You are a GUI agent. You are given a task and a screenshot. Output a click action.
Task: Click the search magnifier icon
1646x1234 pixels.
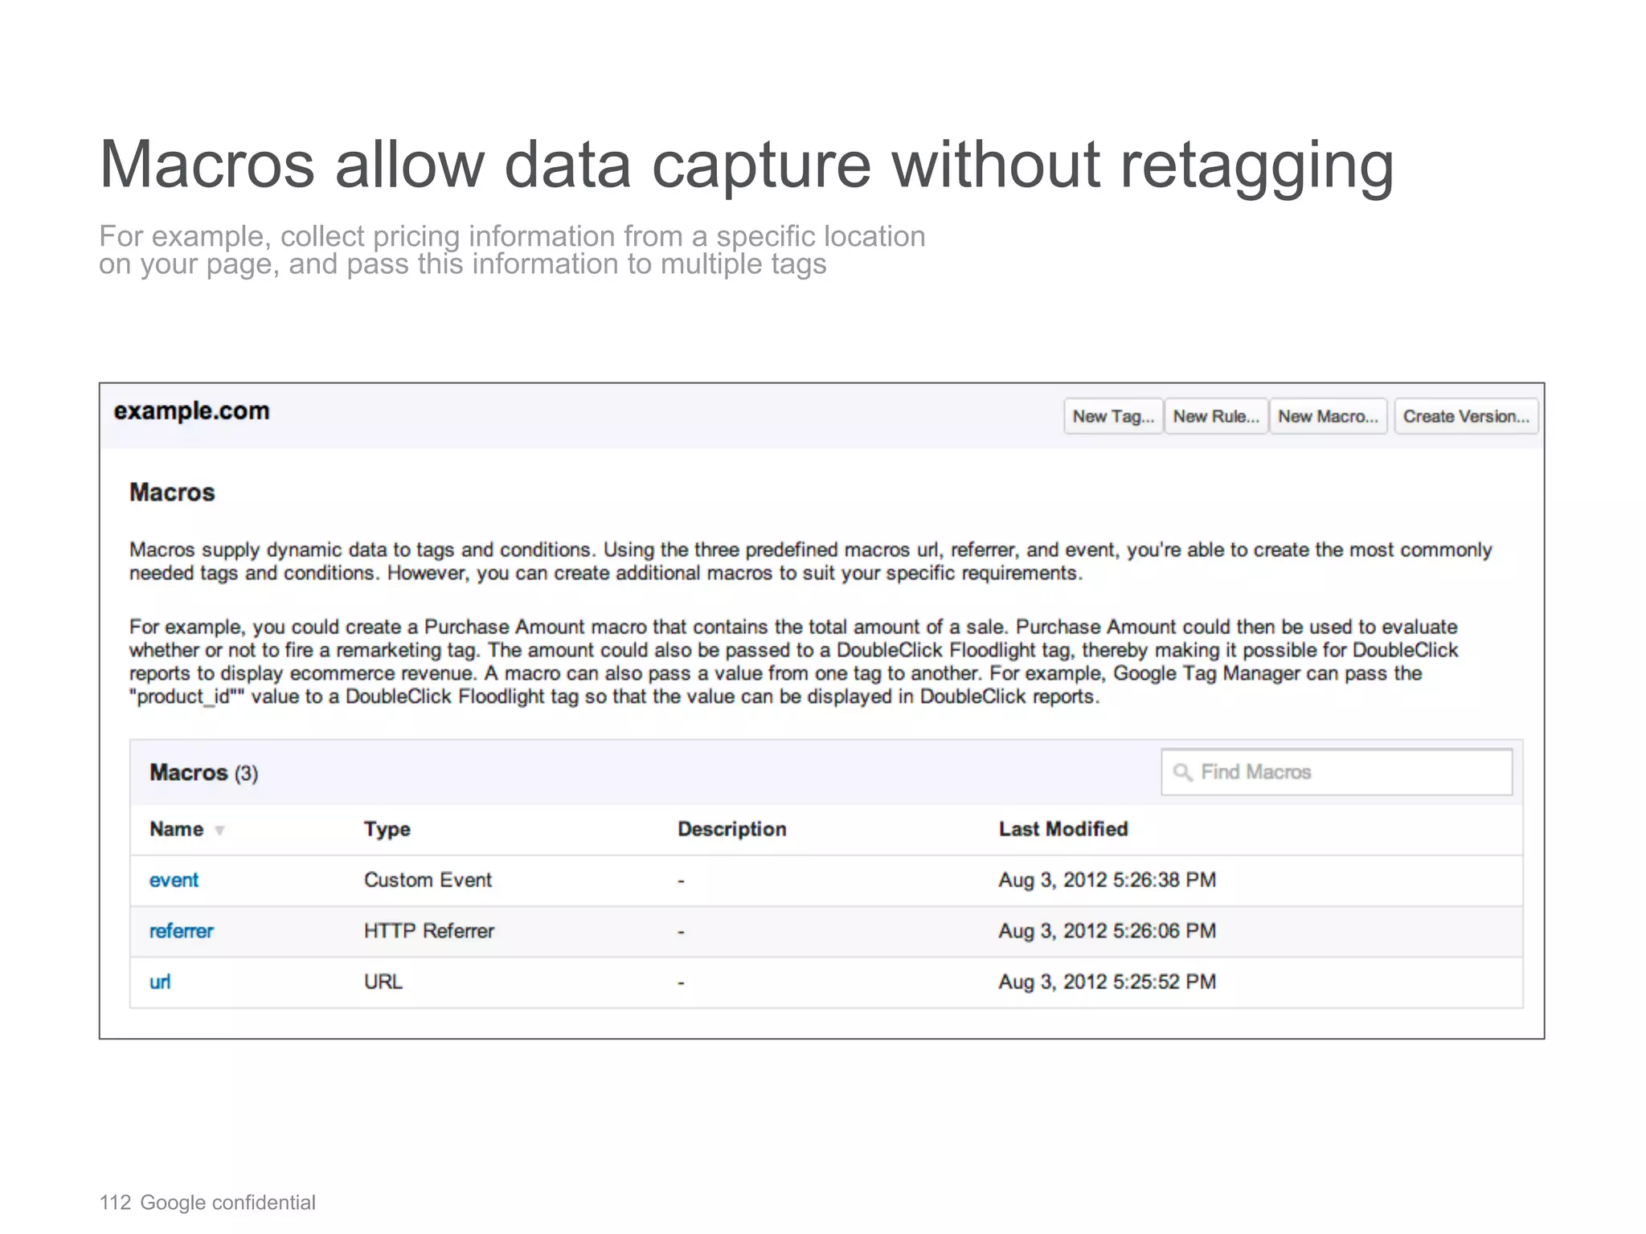pos(1182,772)
